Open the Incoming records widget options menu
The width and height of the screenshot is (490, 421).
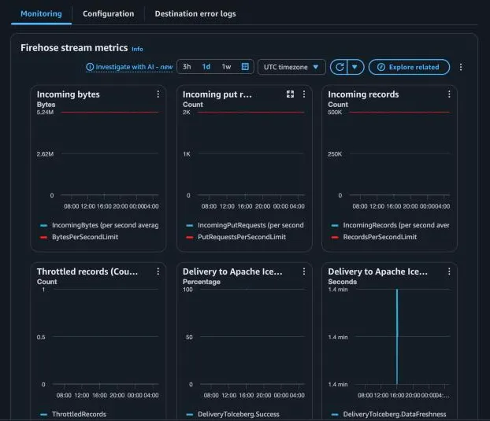click(x=449, y=94)
